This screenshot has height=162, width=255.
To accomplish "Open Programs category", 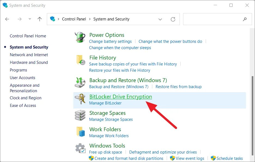I will tap(18, 70).
